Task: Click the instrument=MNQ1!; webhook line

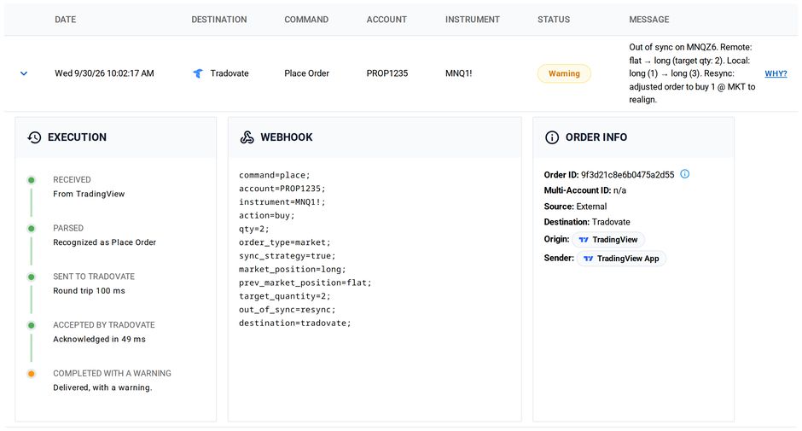Action: click(x=282, y=202)
